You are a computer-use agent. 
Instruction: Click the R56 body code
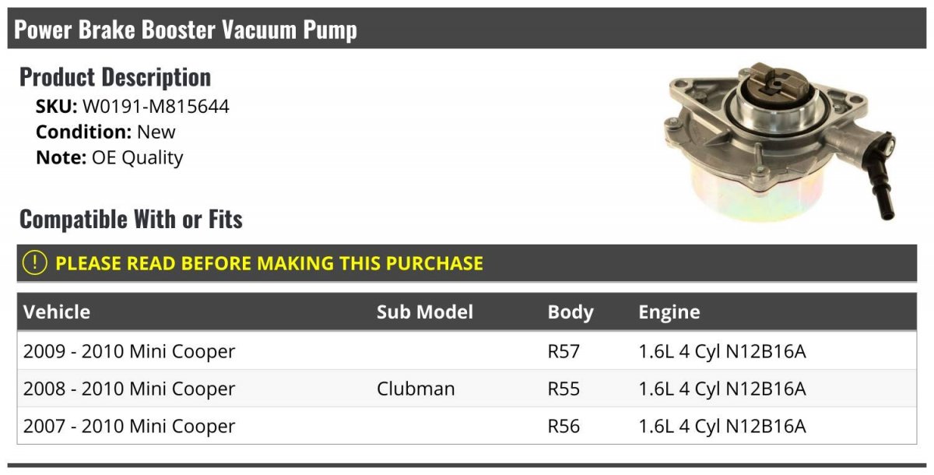pos(564,426)
